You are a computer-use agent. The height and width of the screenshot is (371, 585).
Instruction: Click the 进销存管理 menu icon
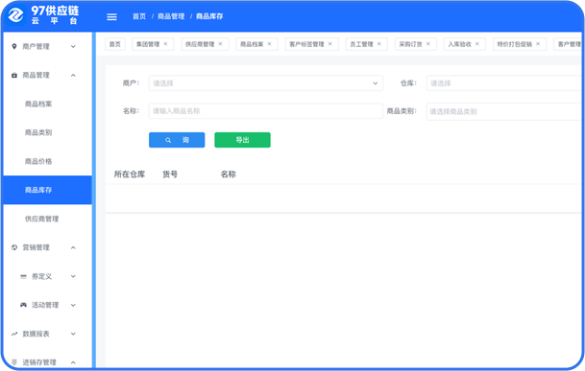point(14,362)
